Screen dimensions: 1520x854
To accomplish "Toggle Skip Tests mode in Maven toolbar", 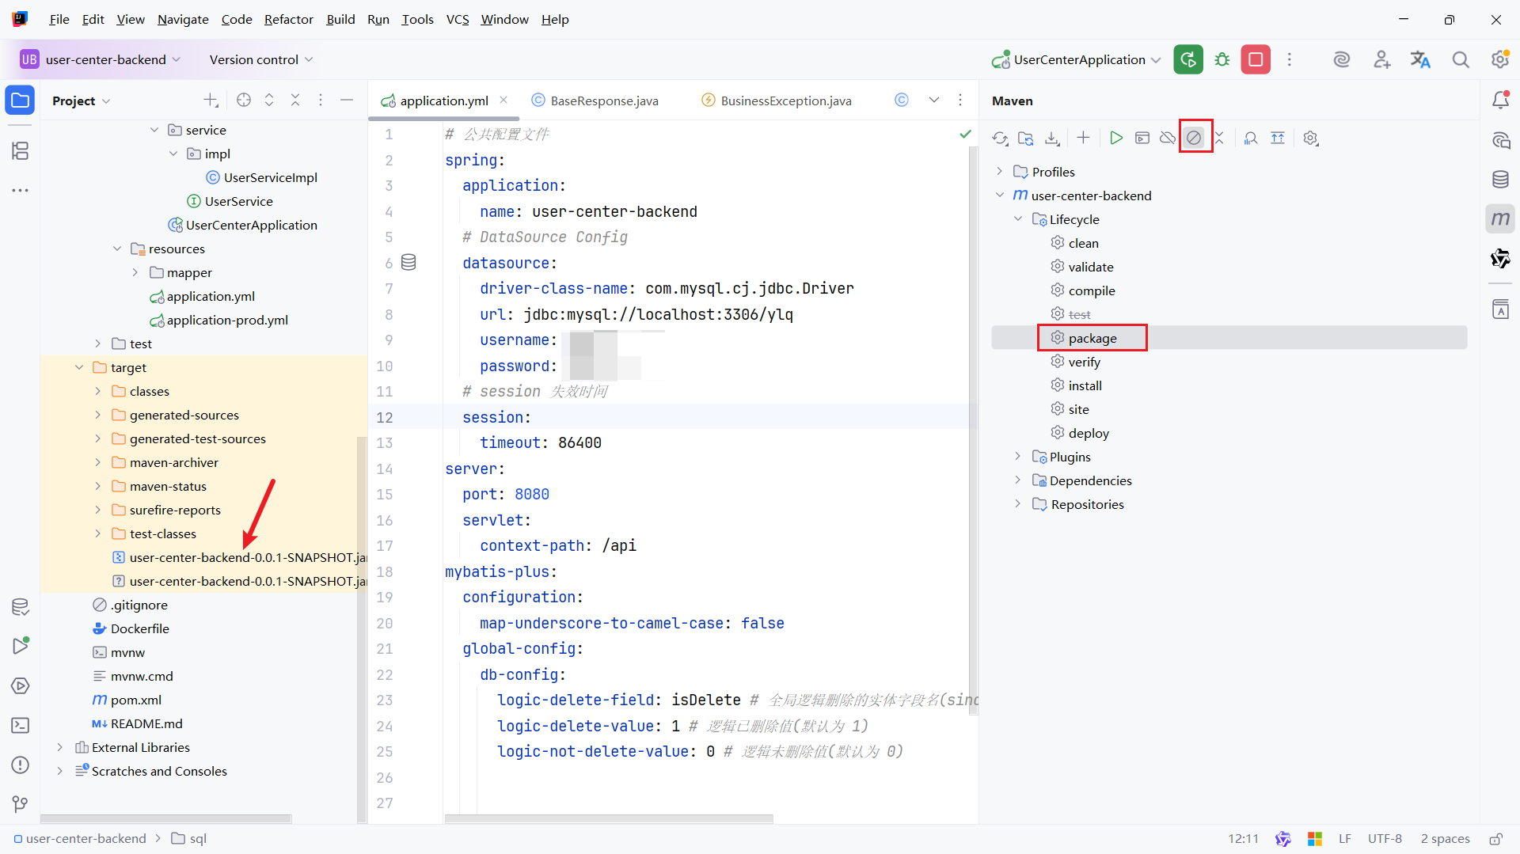I will pyautogui.click(x=1195, y=139).
